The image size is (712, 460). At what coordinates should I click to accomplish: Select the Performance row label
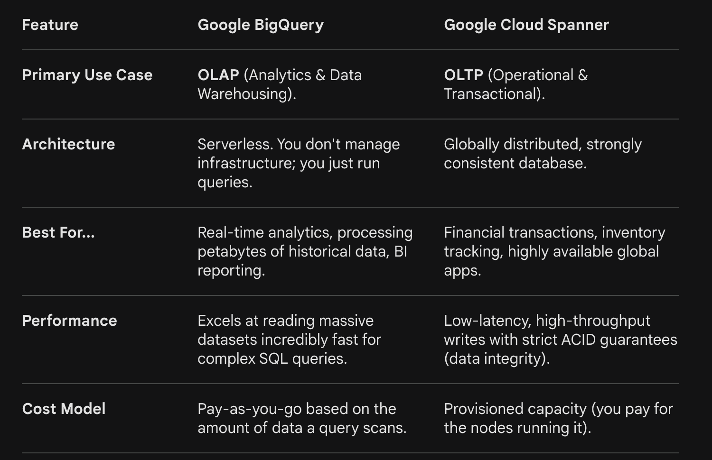(x=69, y=321)
